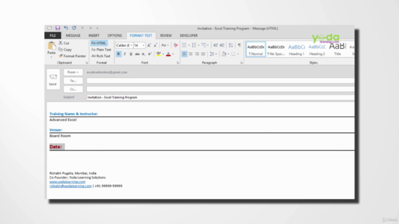Switch to the MESSAGE tab

tap(73, 35)
